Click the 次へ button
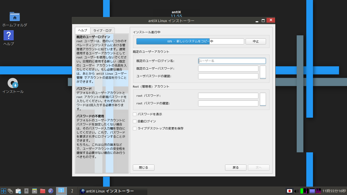This screenshot has height=195, width=347. (259, 168)
